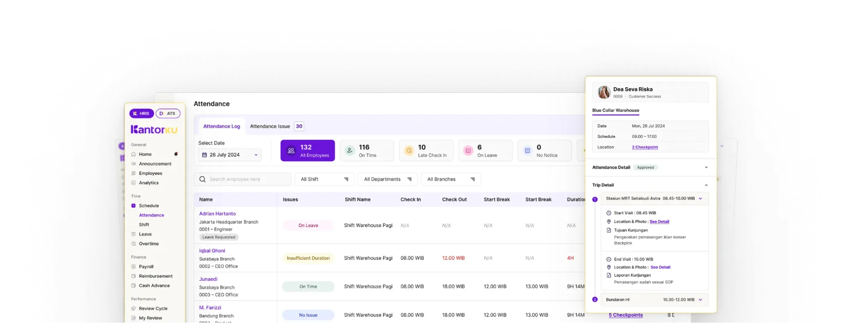Click the Employees icon in sidebar
Screen dimensions: 852x323
click(x=133, y=173)
